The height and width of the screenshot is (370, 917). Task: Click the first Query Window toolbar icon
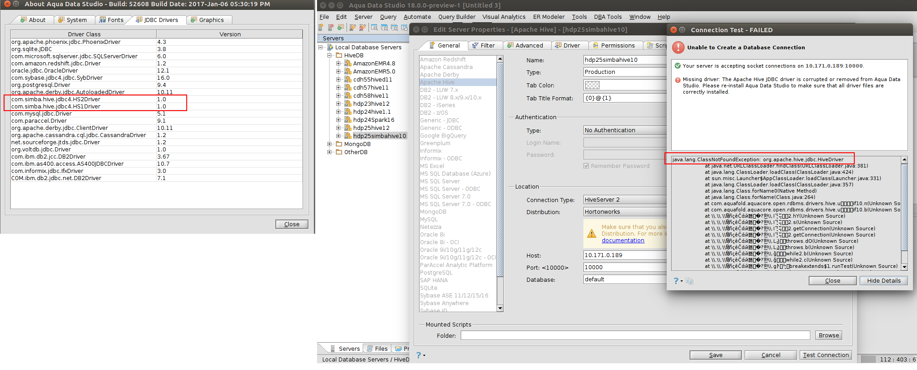pyautogui.click(x=374, y=28)
